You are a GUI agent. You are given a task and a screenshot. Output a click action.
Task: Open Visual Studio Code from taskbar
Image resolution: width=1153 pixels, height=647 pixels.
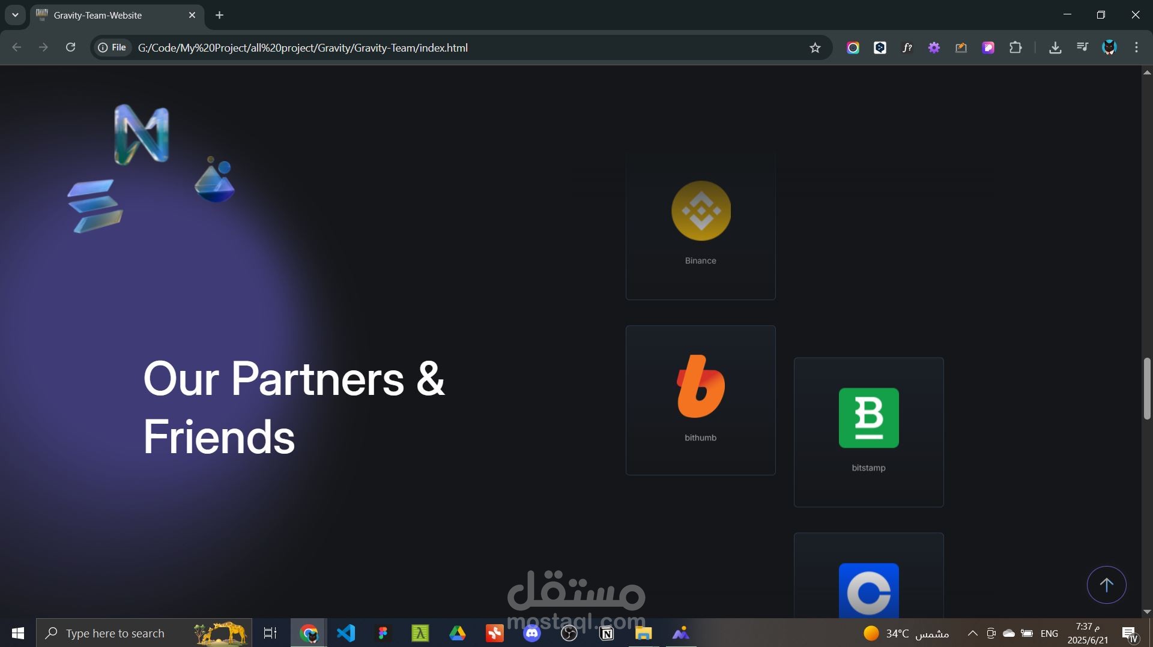pos(346,633)
